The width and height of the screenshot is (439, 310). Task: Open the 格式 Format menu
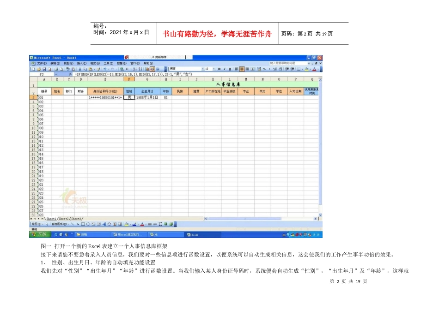[95, 63]
